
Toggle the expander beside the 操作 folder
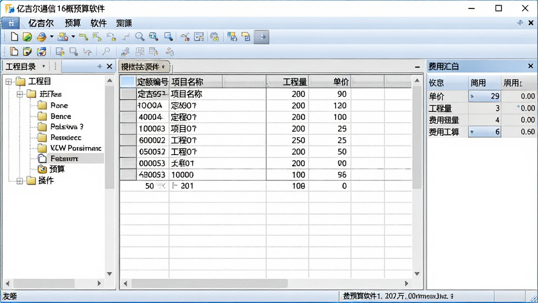pyautogui.click(x=19, y=181)
